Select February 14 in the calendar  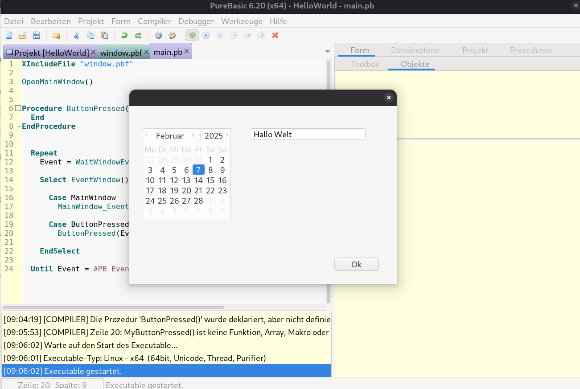[x=198, y=180]
